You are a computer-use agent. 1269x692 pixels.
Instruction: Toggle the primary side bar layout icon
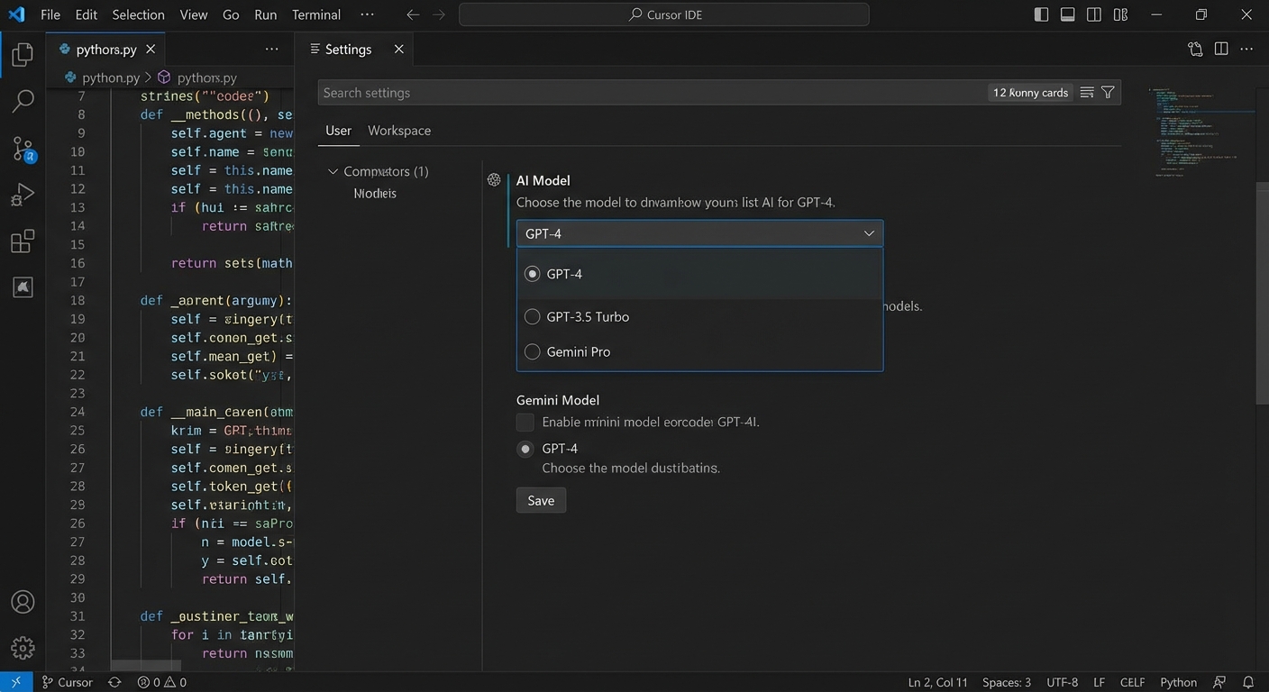pyautogui.click(x=1041, y=14)
